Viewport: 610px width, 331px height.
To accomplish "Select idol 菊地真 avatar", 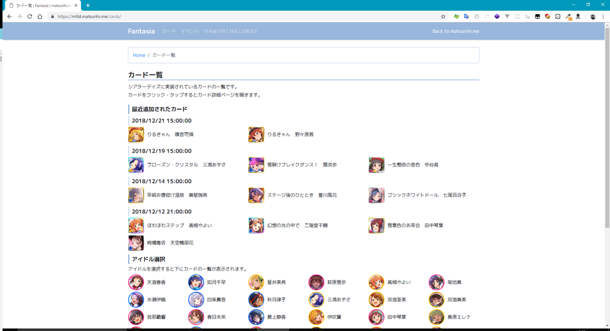I will click(437, 282).
